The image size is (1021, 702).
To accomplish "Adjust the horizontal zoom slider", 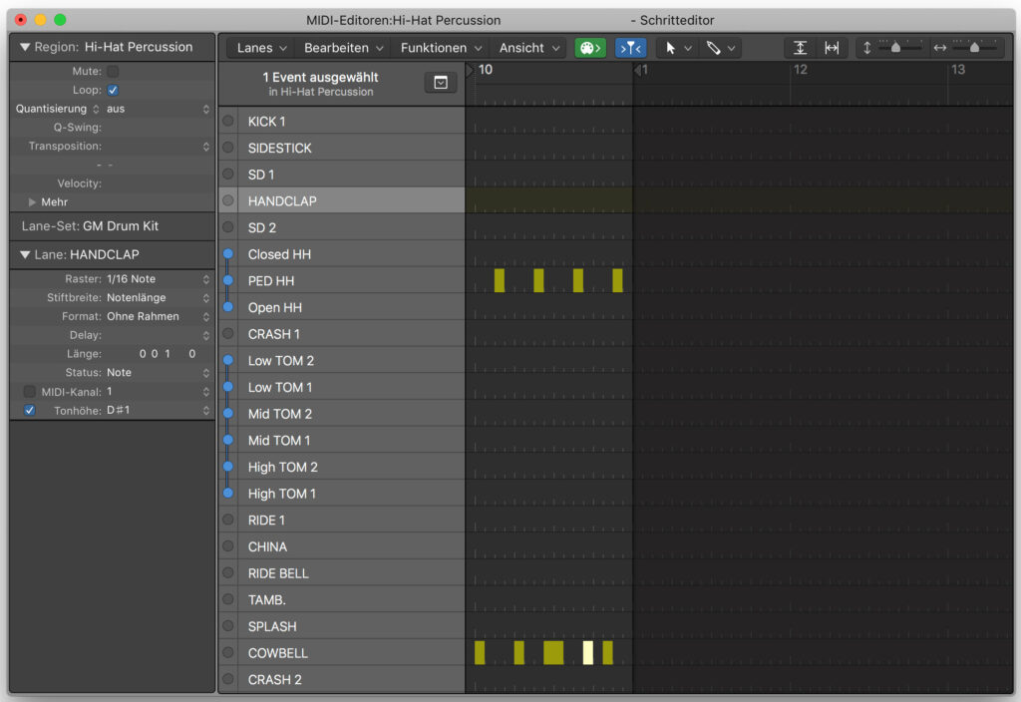I will tap(974, 48).
